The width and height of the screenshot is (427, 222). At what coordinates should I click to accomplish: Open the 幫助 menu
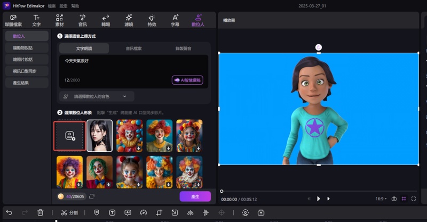tap(75, 6)
